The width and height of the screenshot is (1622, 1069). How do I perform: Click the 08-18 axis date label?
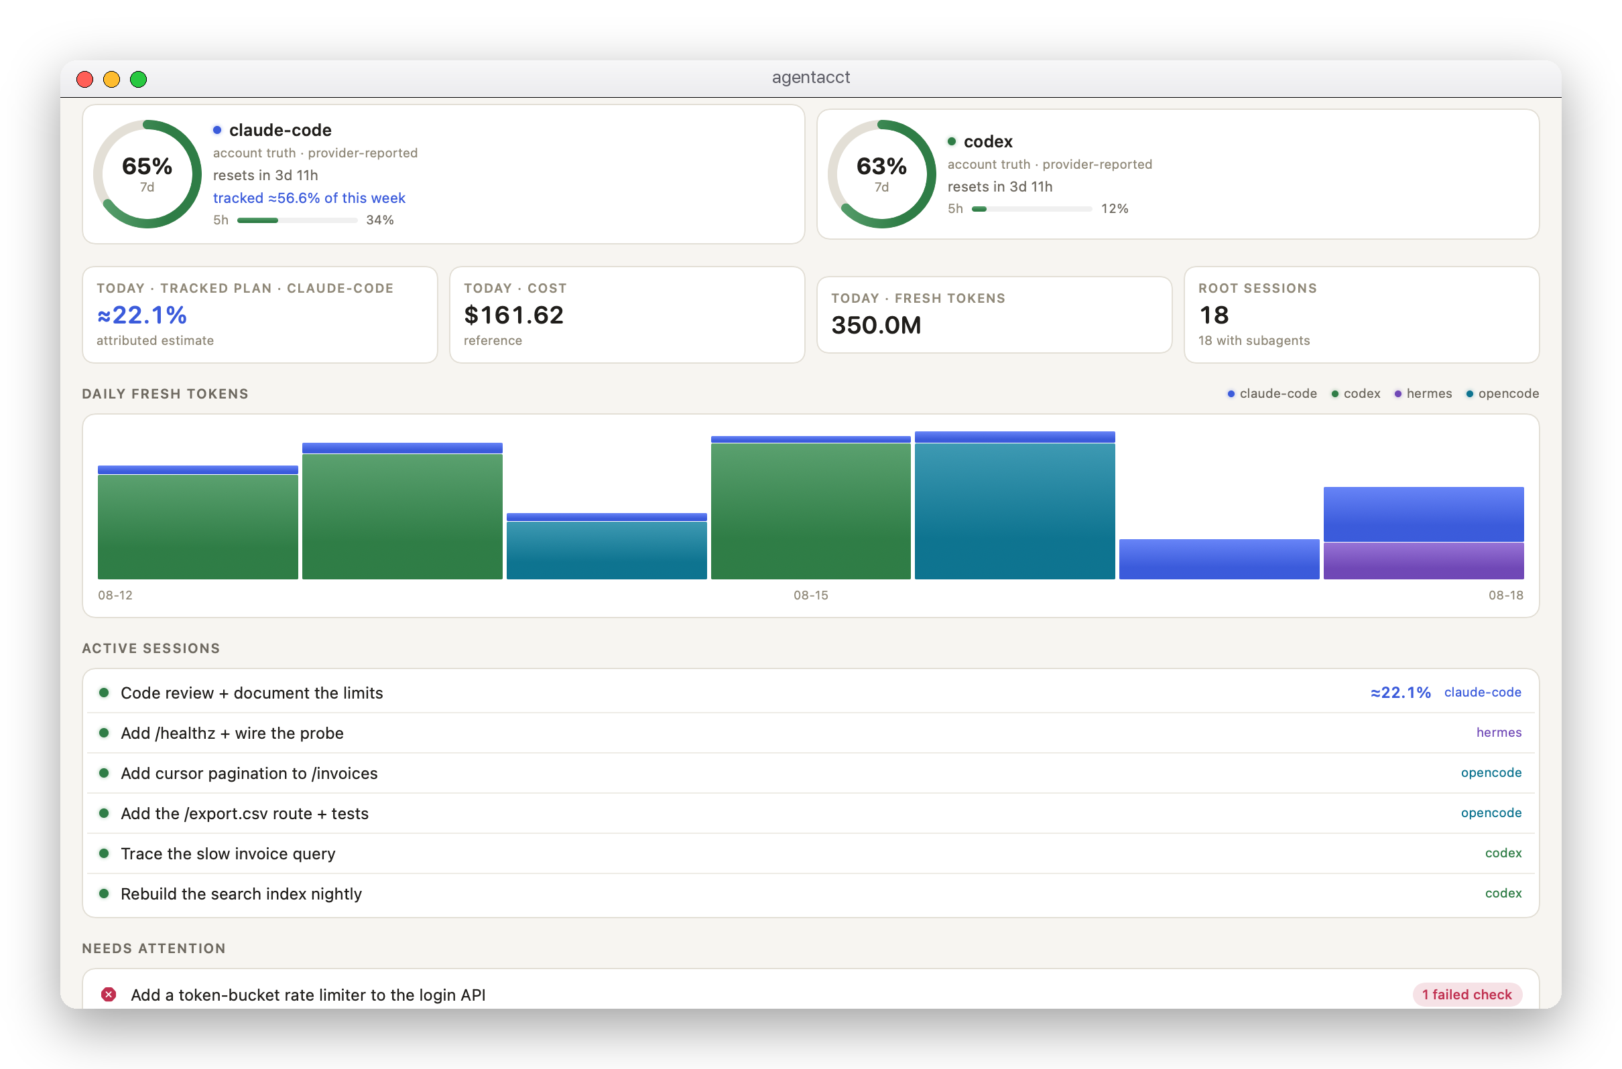coord(1505,595)
